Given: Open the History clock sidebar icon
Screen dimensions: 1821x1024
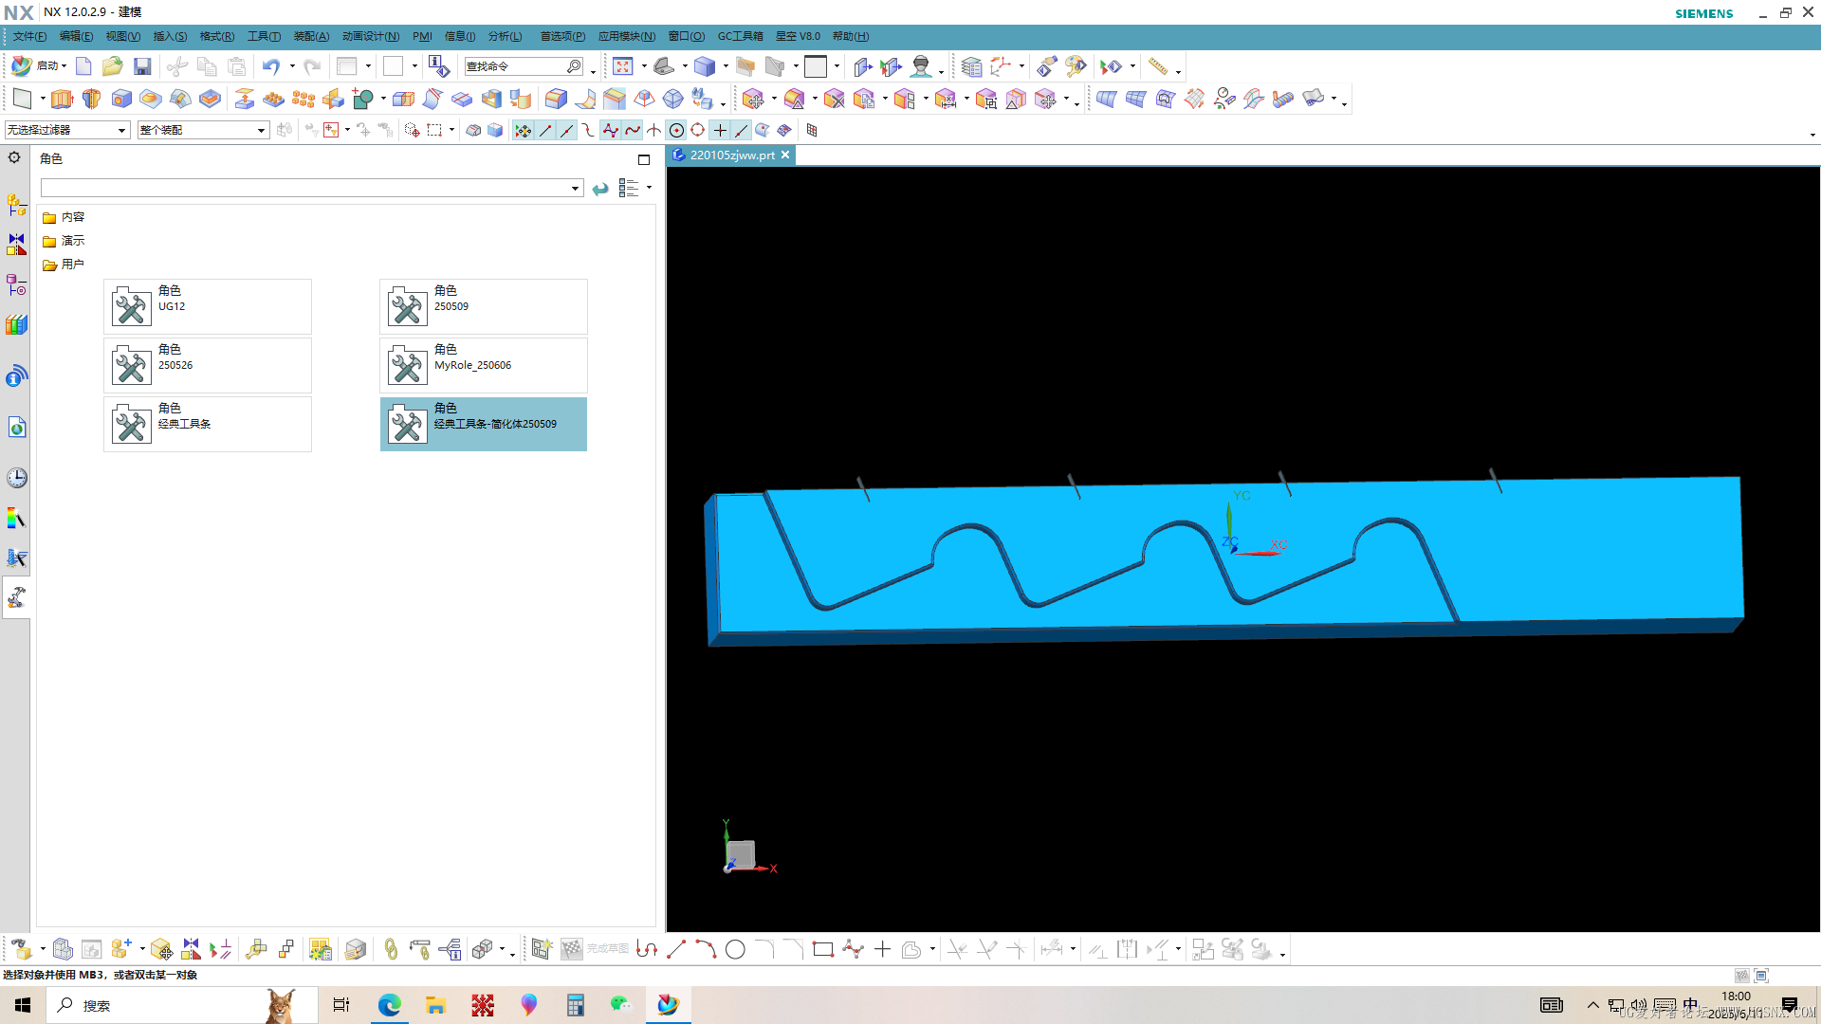Looking at the screenshot, I should pos(17,477).
